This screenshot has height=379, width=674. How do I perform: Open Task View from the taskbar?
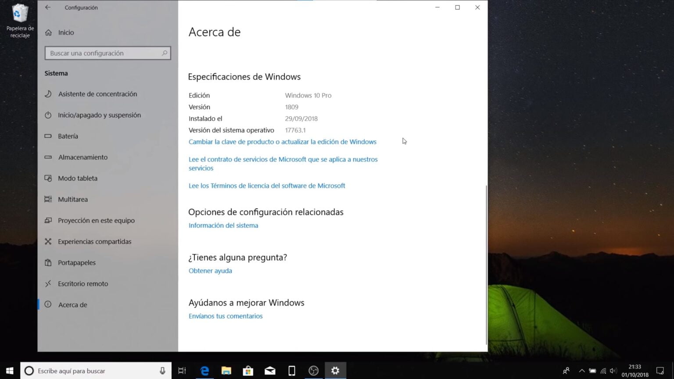point(182,371)
